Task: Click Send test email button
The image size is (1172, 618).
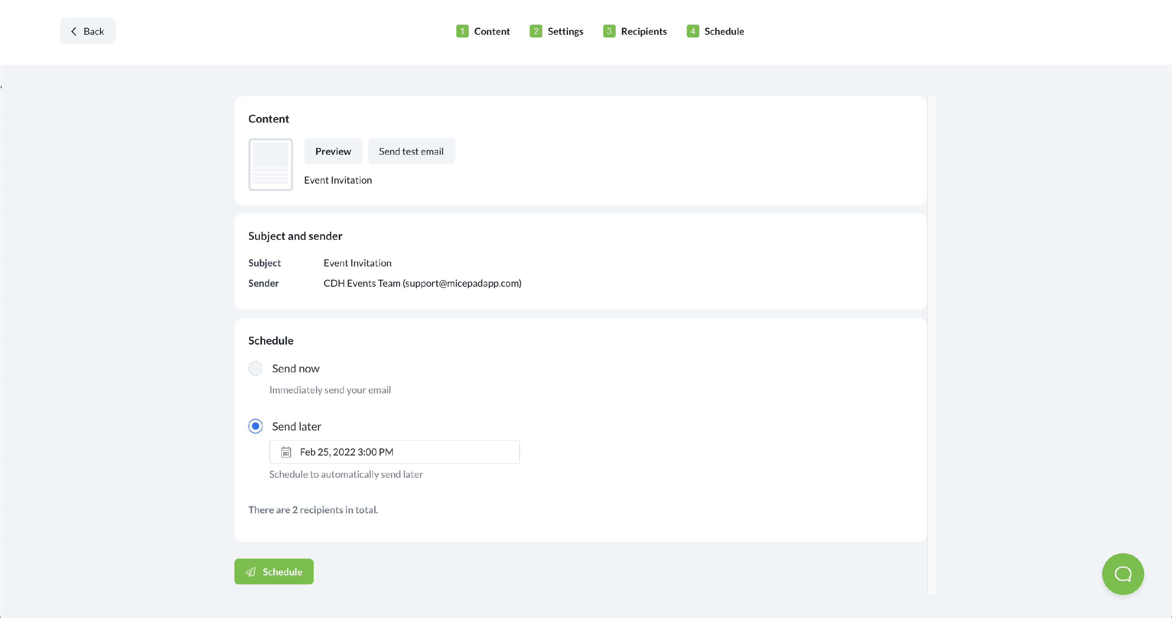Action: (x=411, y=151)
